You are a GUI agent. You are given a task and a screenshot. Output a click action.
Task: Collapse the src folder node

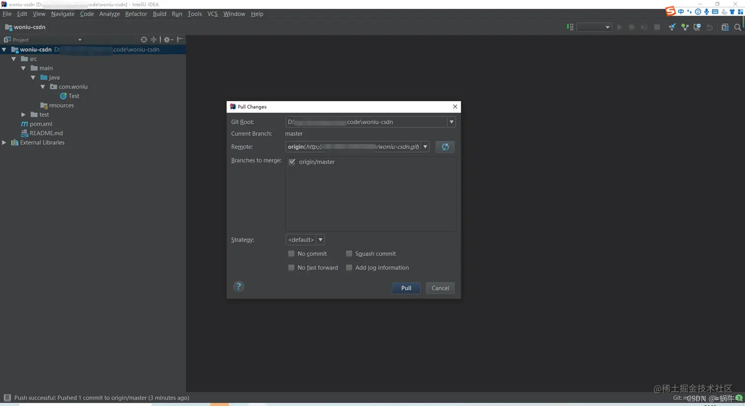point(14,59)
